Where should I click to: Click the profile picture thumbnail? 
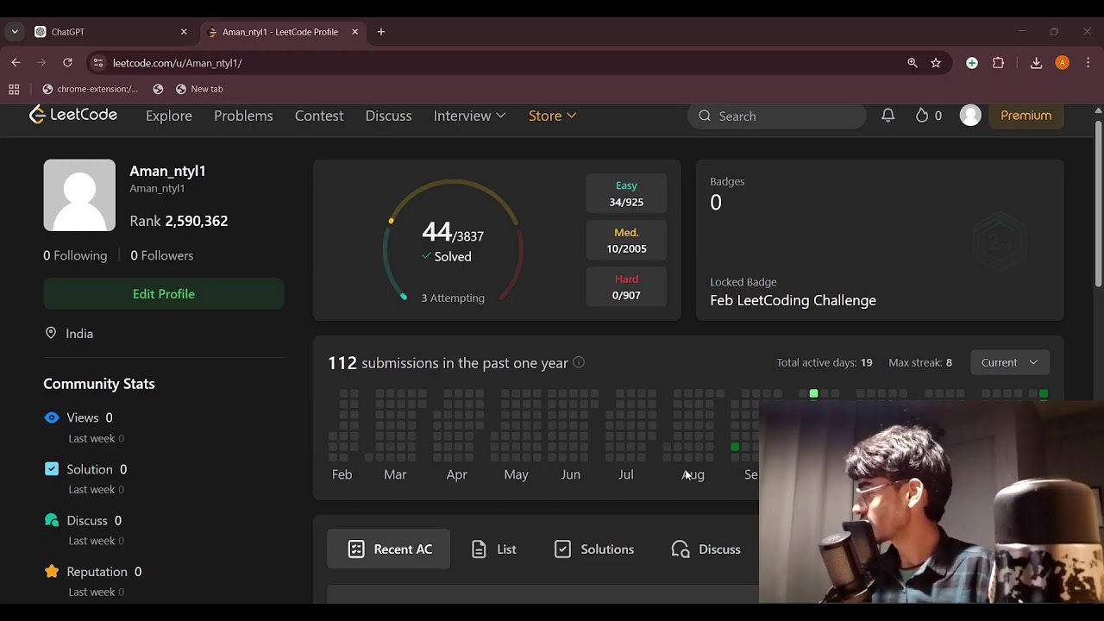point(79,195)
